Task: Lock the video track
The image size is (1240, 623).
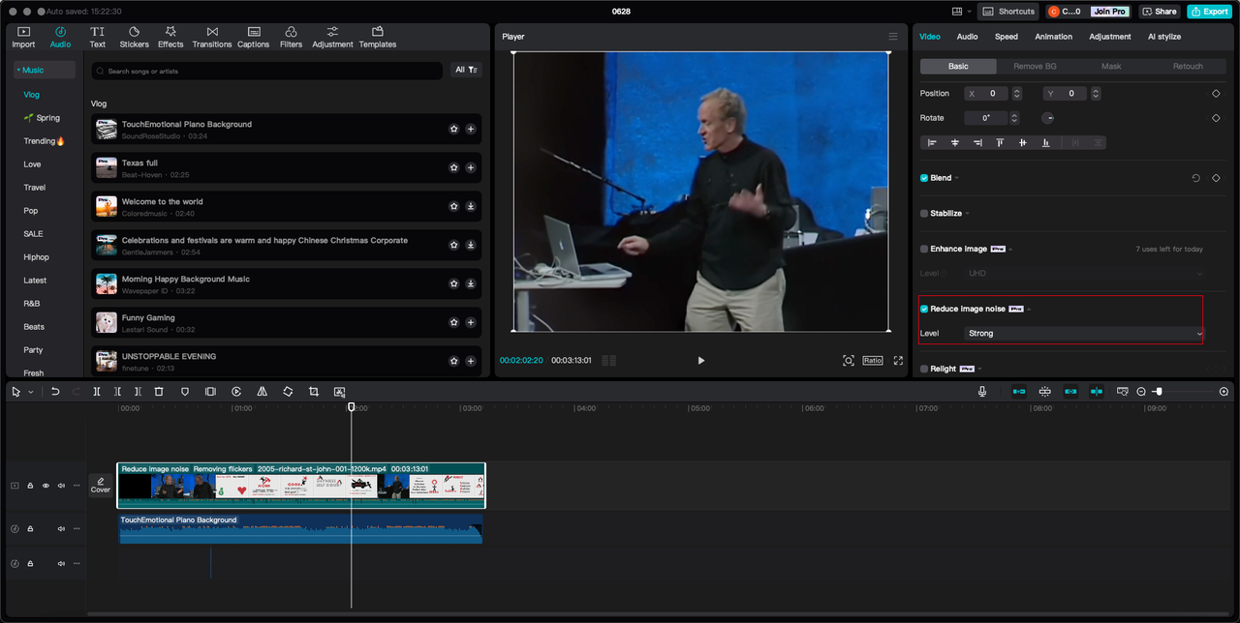Action: [x=30, y=486]
